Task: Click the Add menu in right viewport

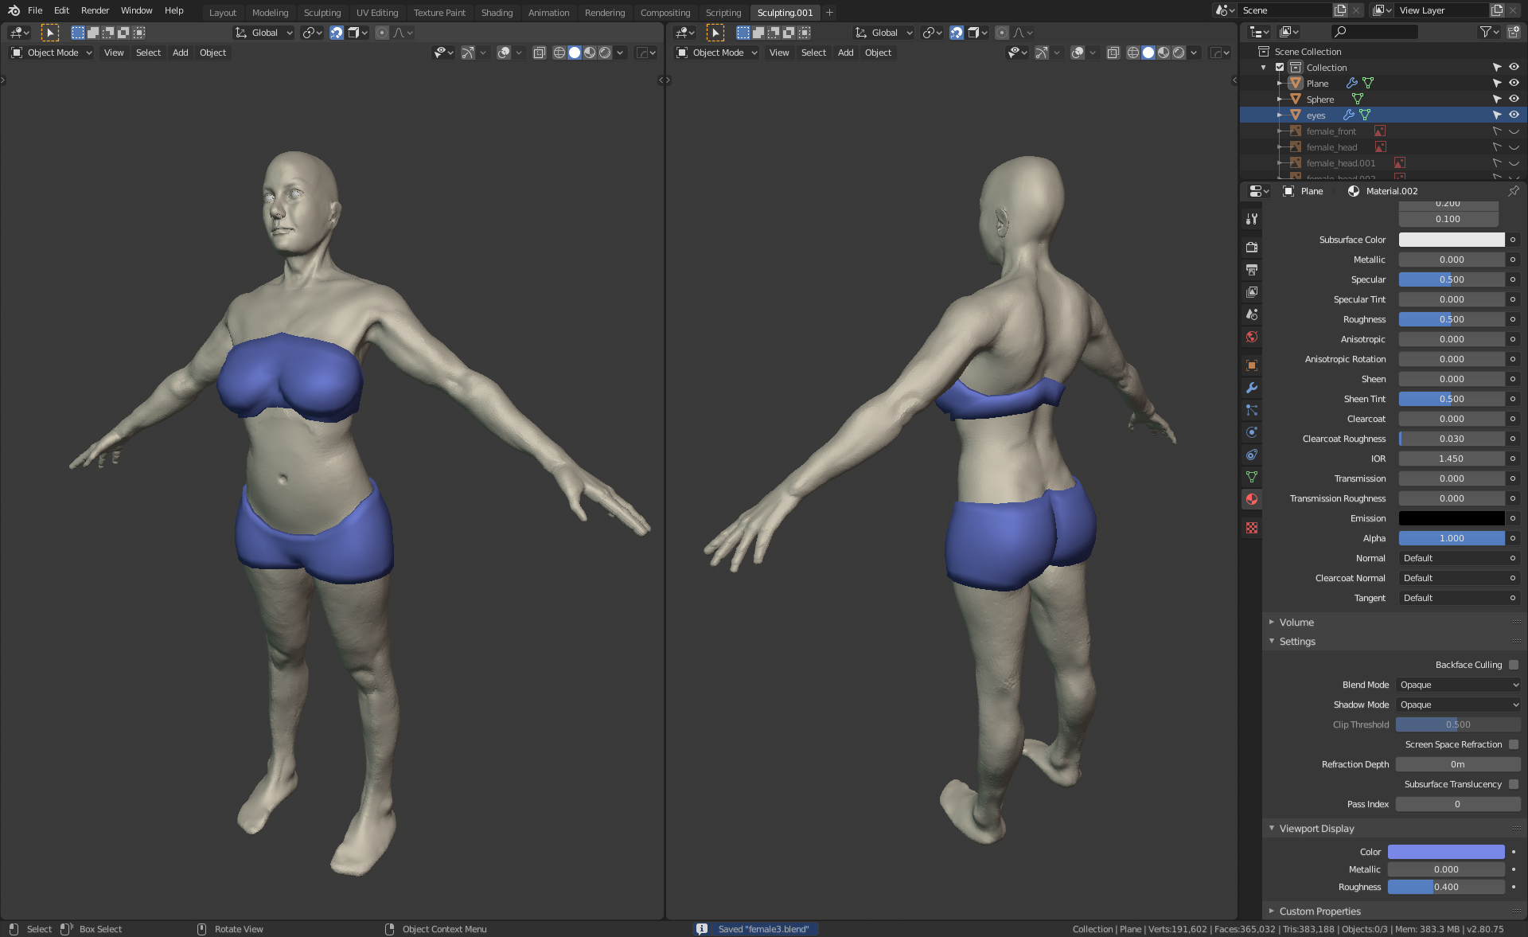Action: click(x=845, y=53)
